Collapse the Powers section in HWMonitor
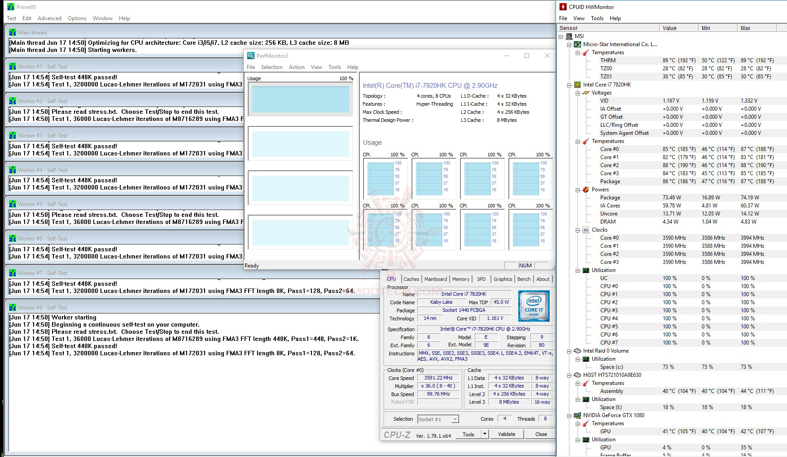Viewport: 787px width, 457px height. (577, 190)
